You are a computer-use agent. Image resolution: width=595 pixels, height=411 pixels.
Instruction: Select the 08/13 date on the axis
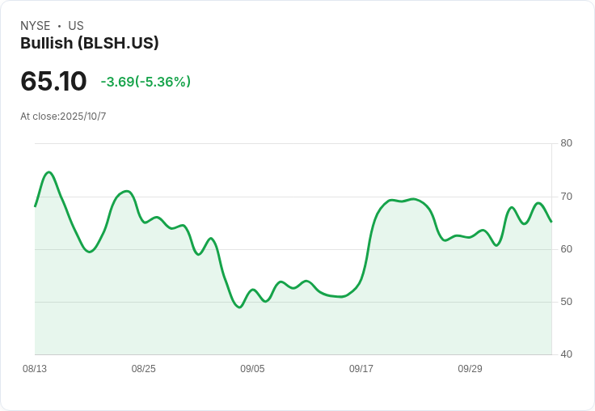coord(35,369)
